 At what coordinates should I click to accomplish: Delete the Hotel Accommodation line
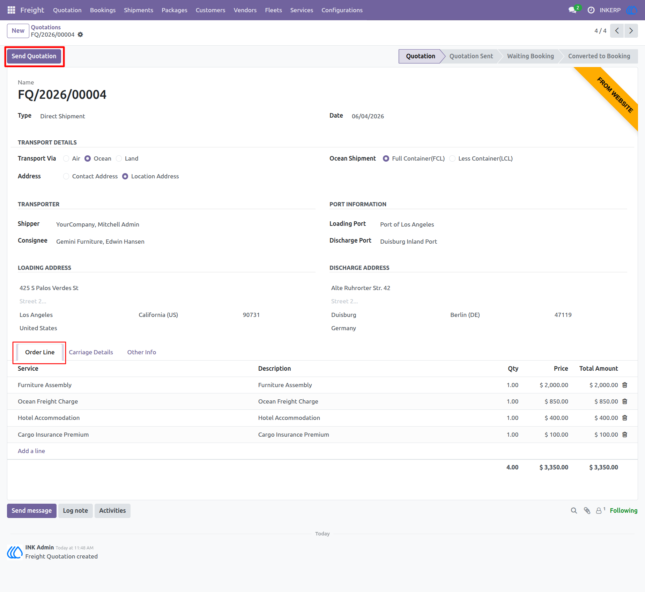(625, 418)
